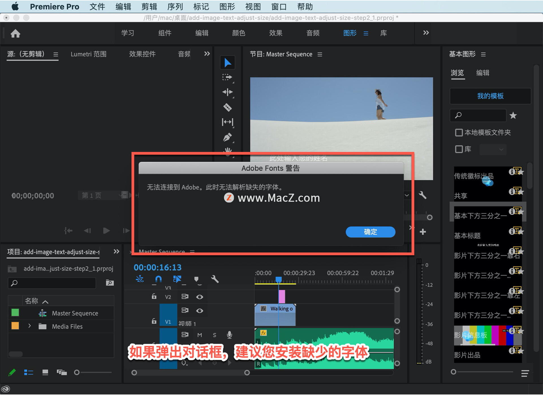Toggle timeline Snap magnet
543x395 pixels.
(158, 279)
